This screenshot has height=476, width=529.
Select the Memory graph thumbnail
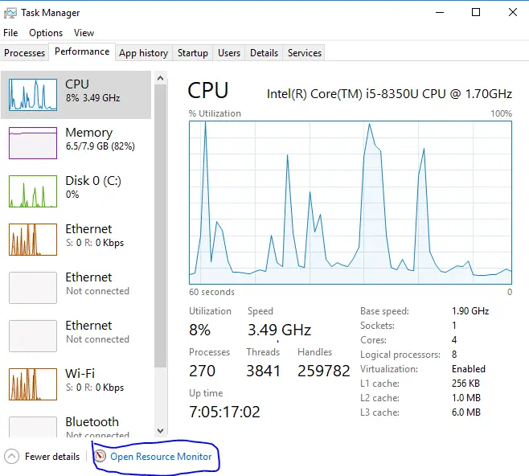33,143
